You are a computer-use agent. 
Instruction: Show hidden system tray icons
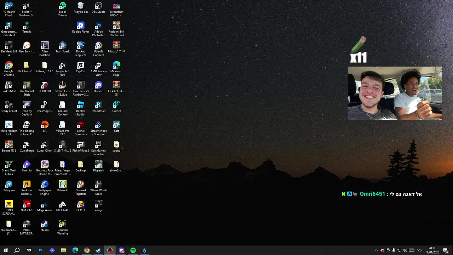[377, 250]
